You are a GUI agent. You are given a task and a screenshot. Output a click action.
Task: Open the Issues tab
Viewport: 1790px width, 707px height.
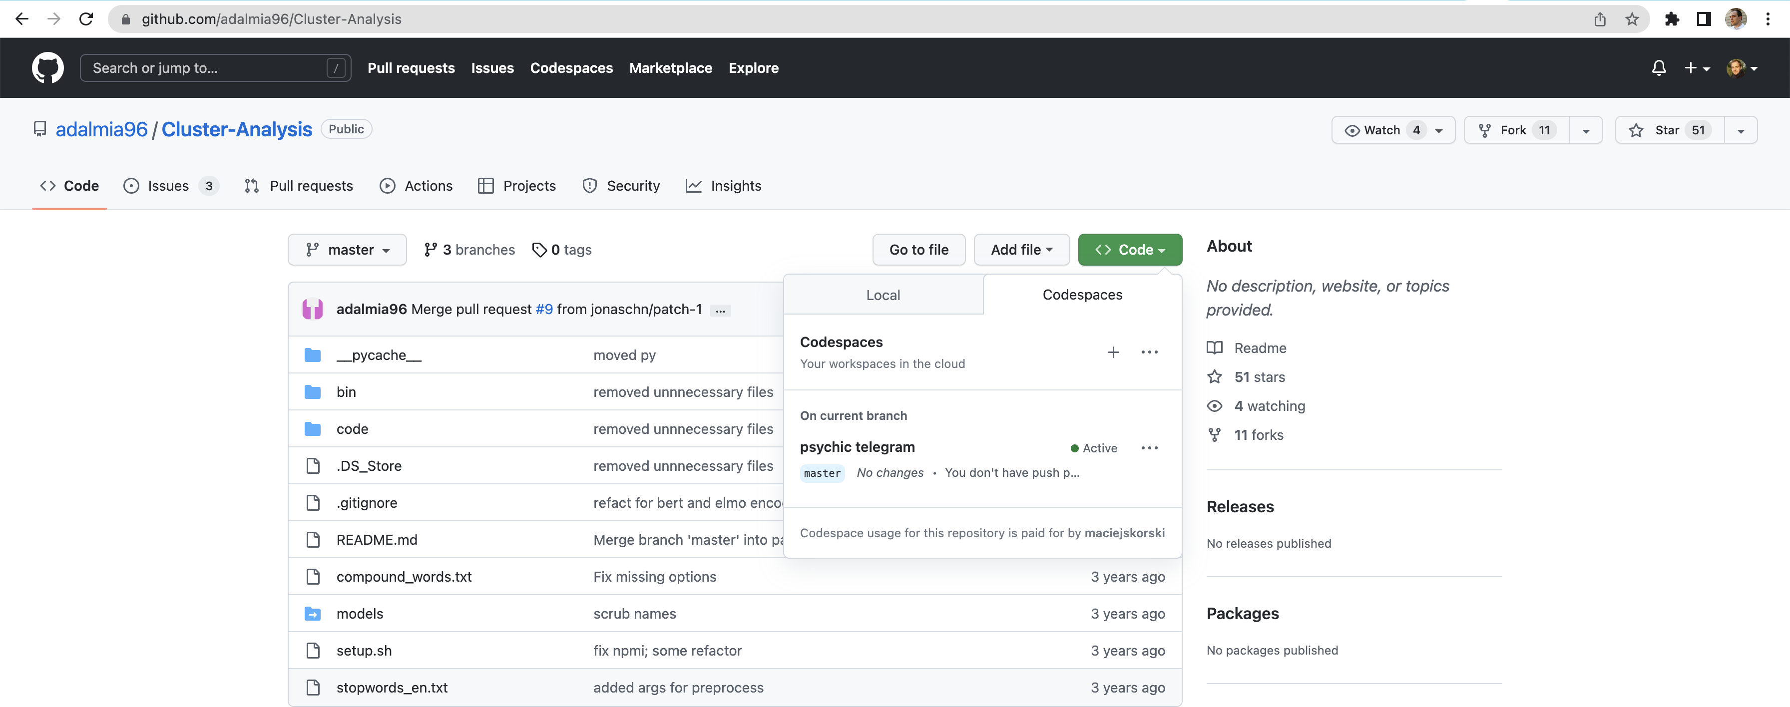[171, 185]
